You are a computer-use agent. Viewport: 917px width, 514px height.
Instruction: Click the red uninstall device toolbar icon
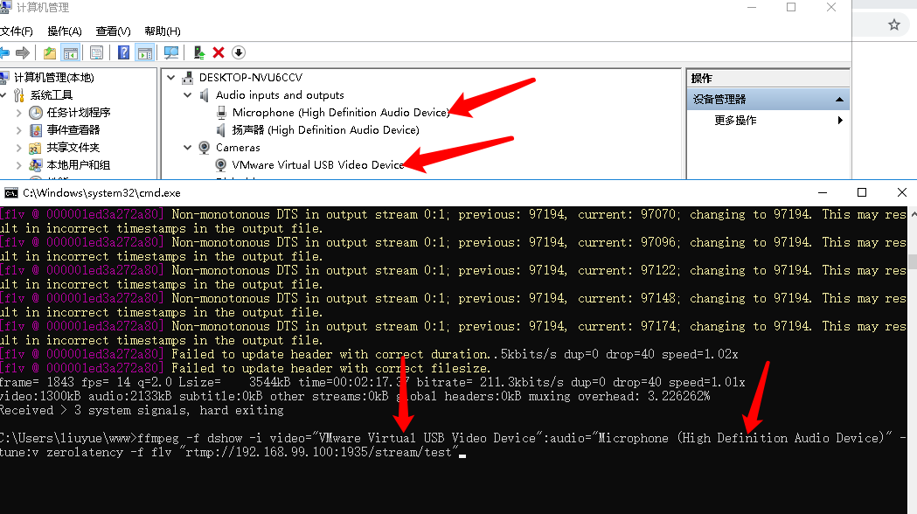click(x=217, y=52)
